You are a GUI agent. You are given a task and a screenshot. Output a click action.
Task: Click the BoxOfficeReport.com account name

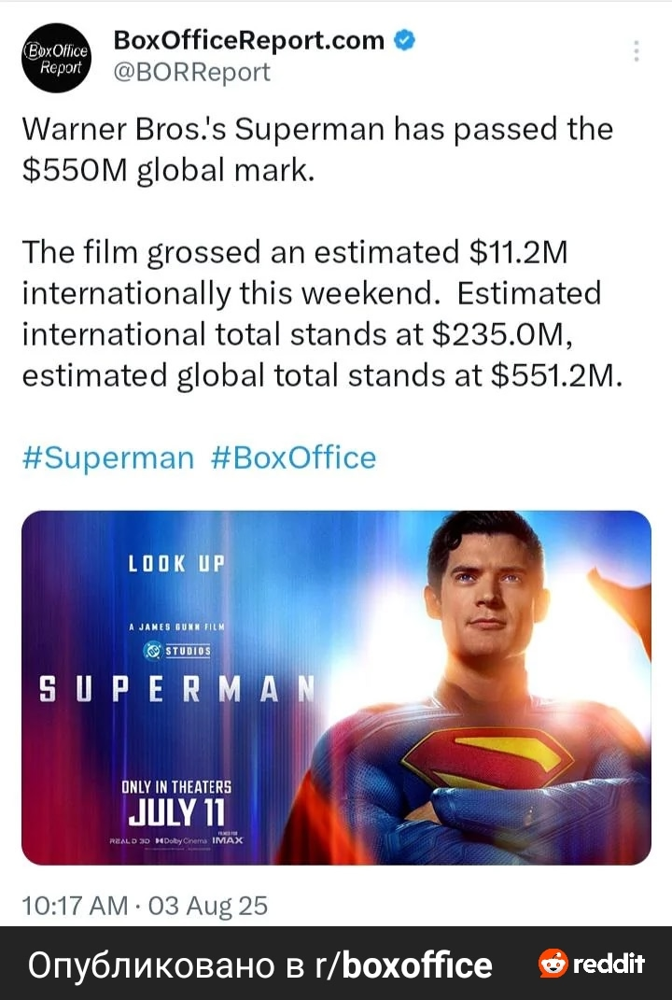pos(248,40)
